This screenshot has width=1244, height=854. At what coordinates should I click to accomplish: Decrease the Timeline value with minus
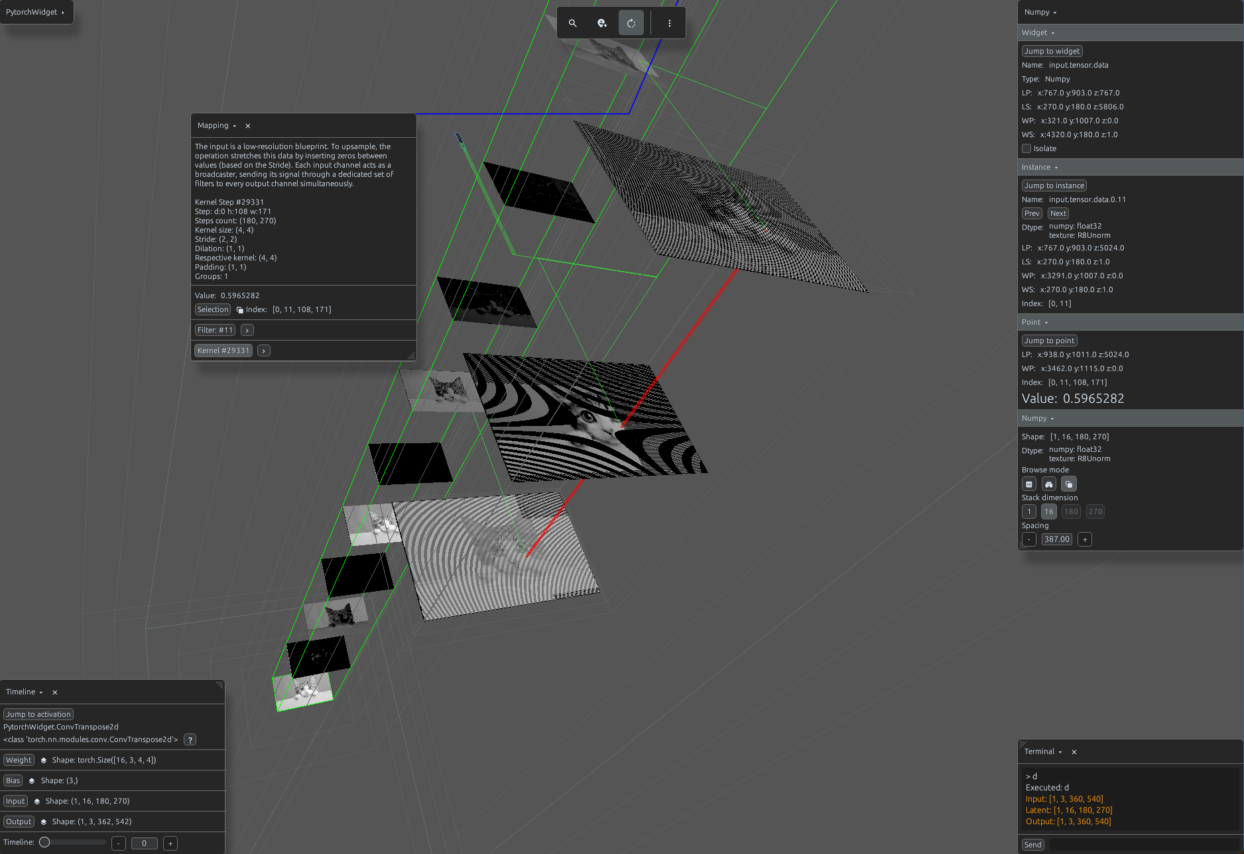[119, 843]
